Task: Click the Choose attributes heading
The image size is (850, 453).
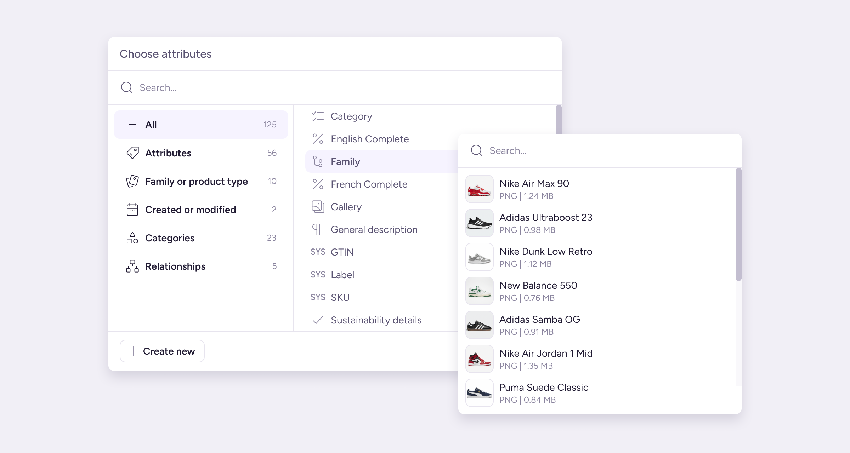Action: click(x=165, y=54)
